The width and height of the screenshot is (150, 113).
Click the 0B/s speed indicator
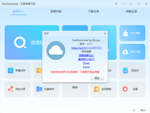143,110
